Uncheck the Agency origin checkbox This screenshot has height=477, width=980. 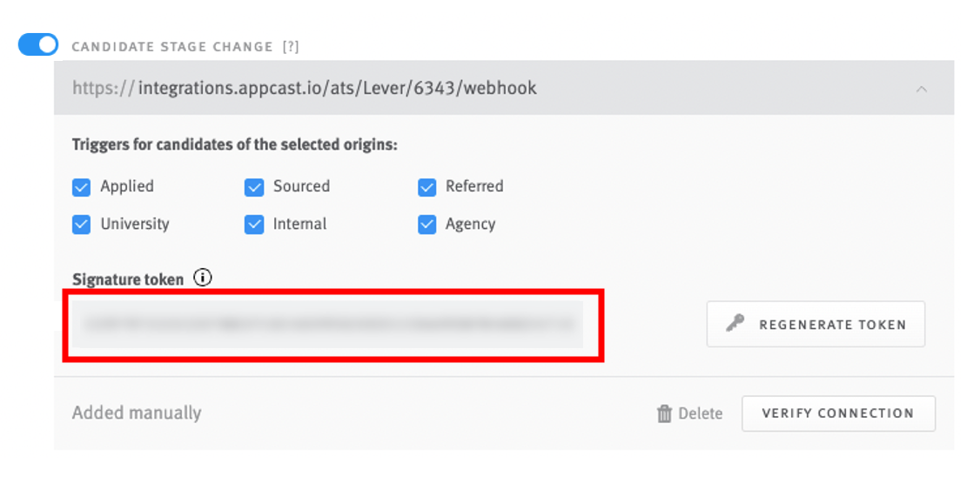point(426,225)
